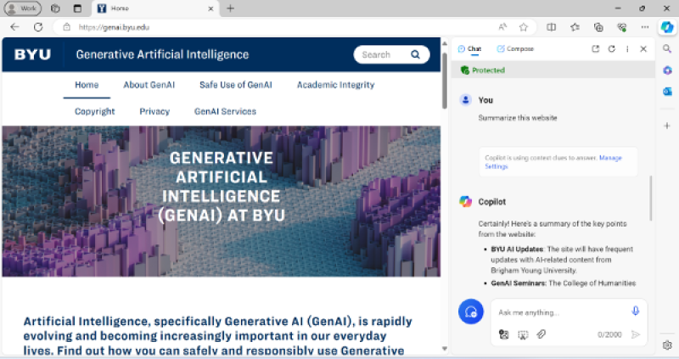Open Safe Use of GenAI page
This screenshot has width=679, height=359.
point(236,85)
